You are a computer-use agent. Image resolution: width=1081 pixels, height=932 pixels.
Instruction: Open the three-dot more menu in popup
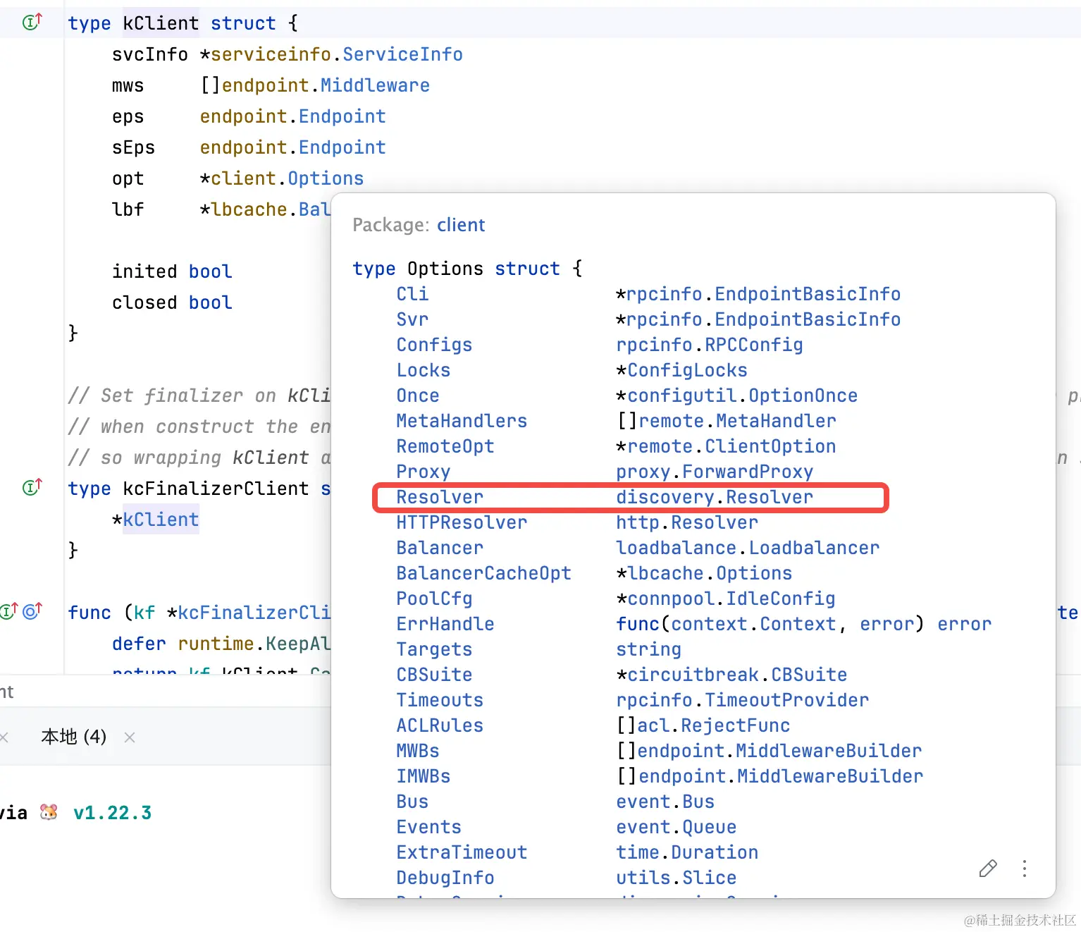click(x=1025, y=869)
